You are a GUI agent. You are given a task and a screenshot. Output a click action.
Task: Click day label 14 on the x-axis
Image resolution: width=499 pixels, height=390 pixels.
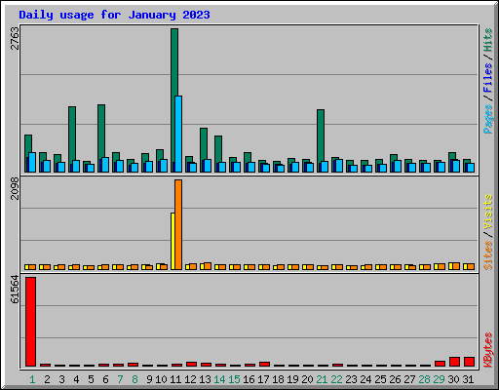[x=219, y=379]
